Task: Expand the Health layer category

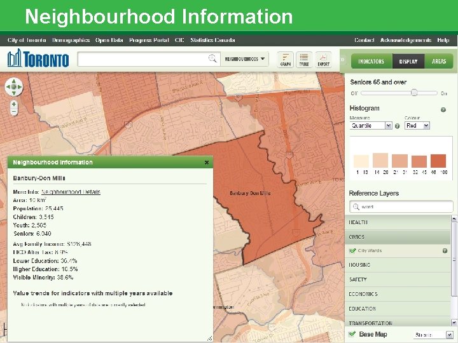Action: [x=398, y=222]
